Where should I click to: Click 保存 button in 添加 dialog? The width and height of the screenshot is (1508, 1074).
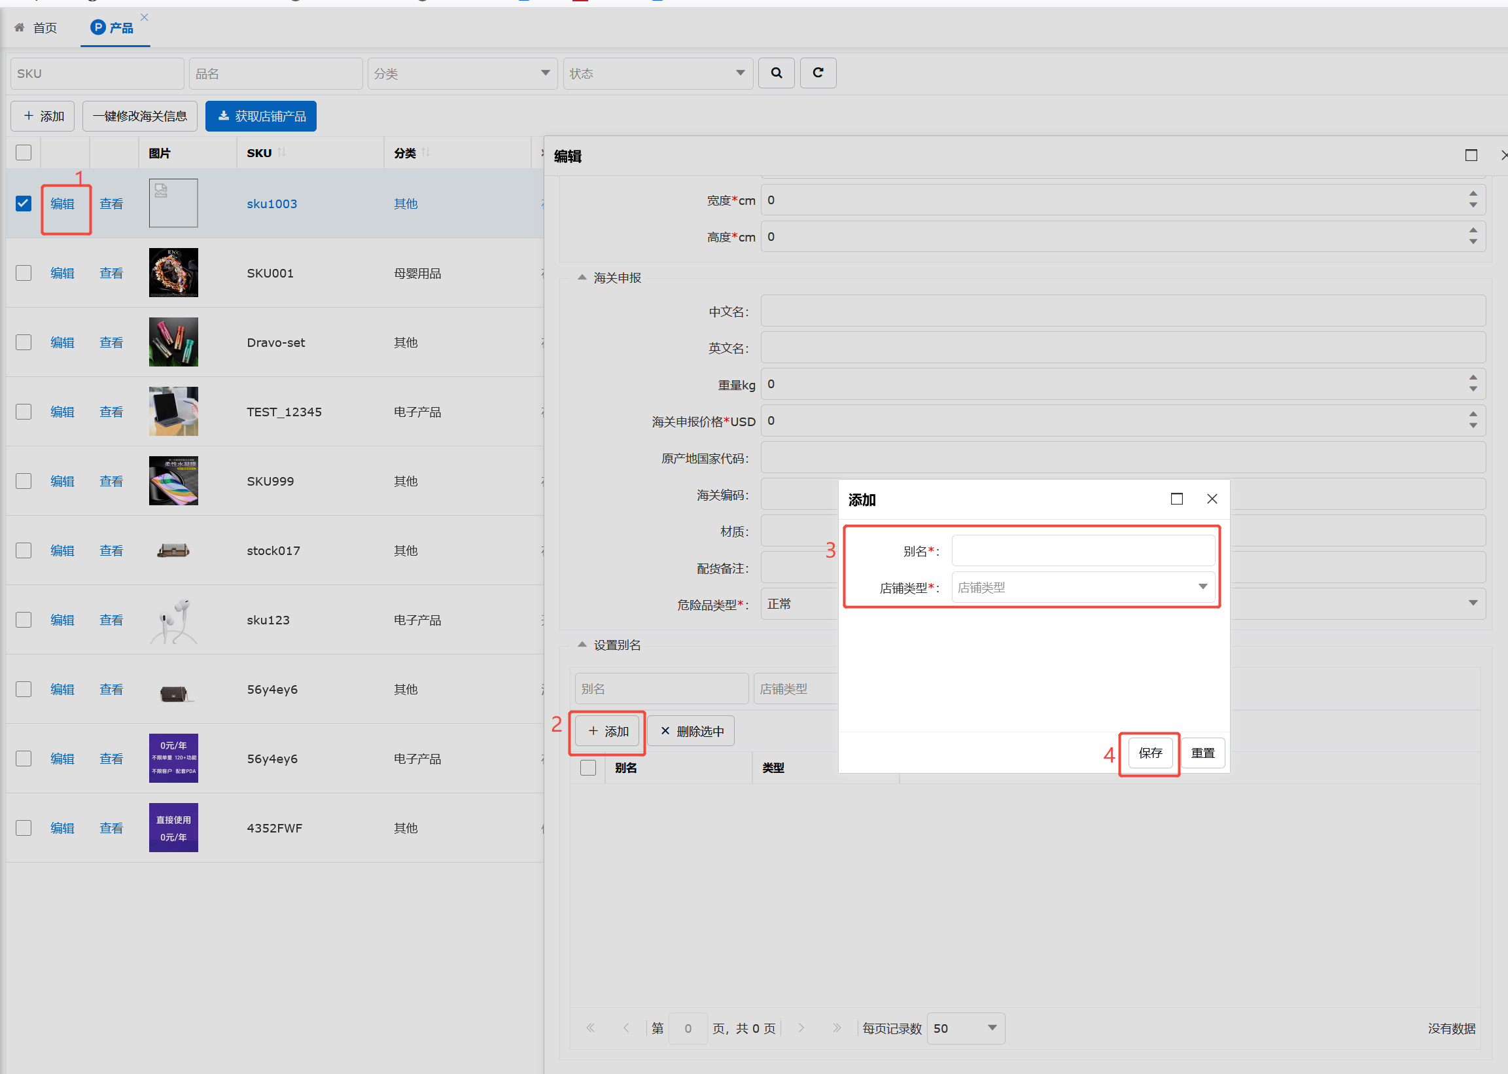[1149, 753]
